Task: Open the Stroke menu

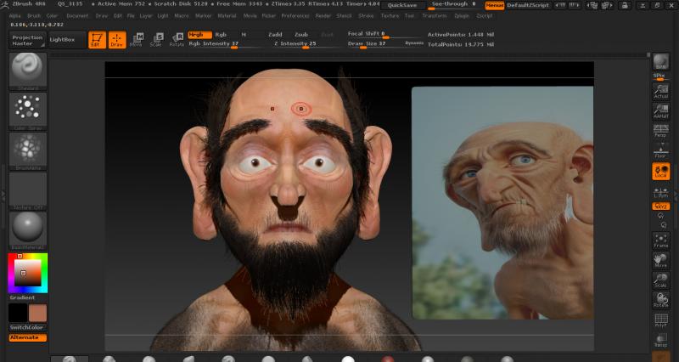Action: [x=366, y=16]
